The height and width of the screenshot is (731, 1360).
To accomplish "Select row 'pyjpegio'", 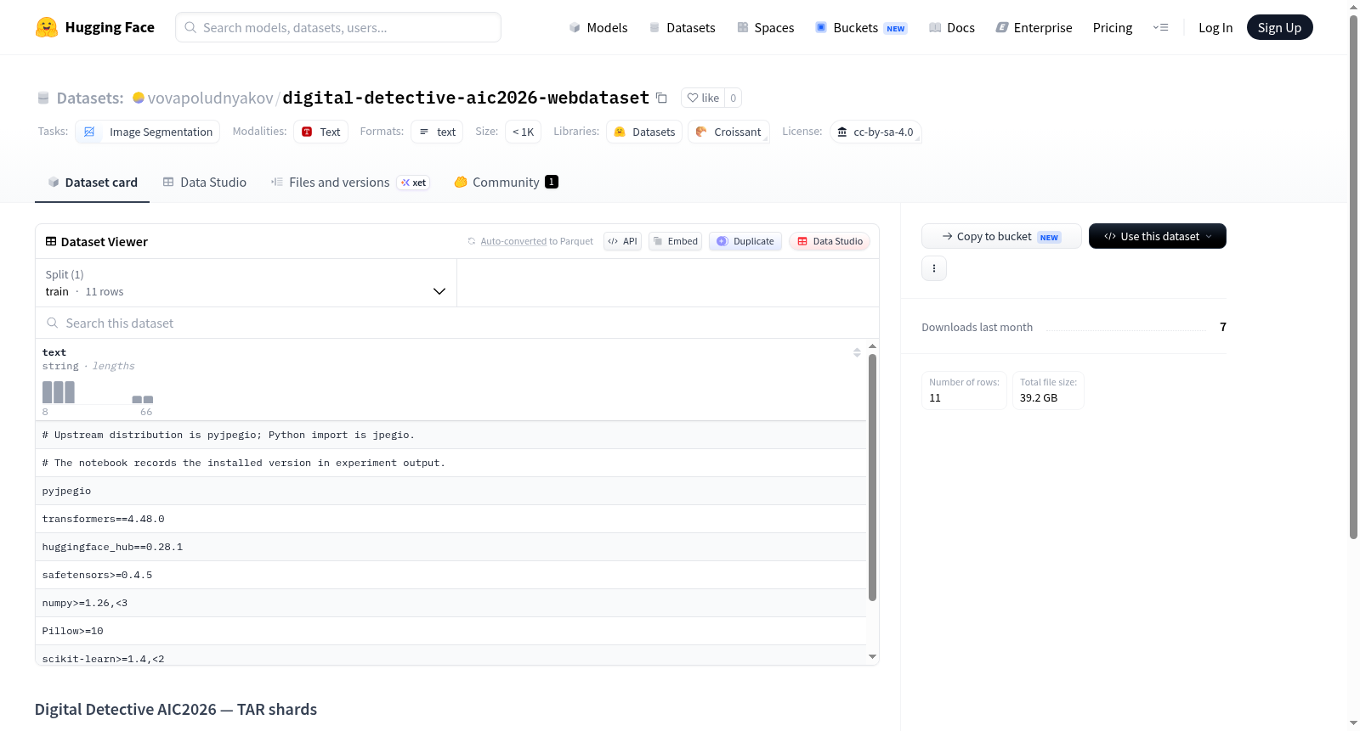I will coord(450,491).
